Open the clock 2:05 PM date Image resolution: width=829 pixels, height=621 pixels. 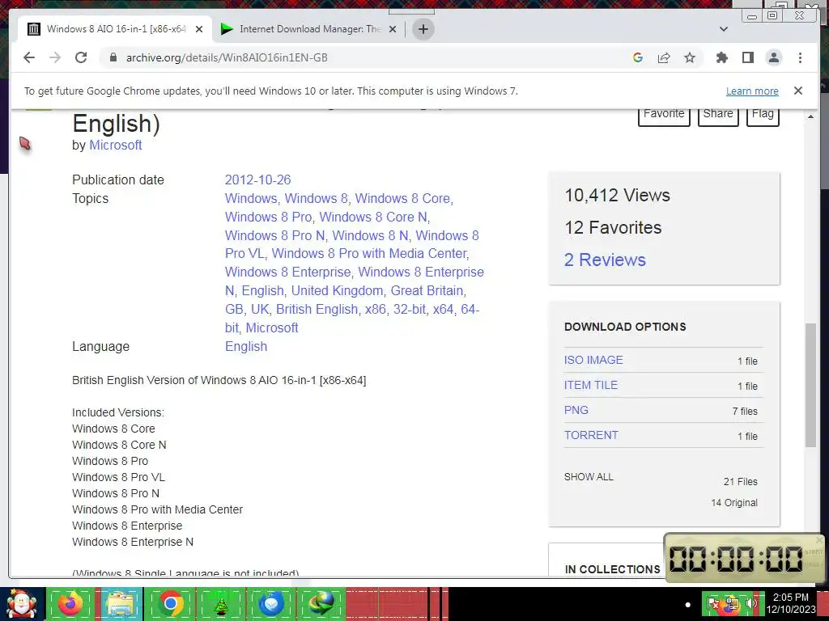coord(791,603)
